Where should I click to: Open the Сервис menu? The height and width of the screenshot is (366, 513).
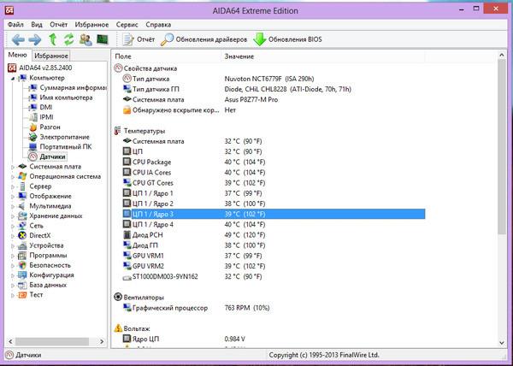127,25
